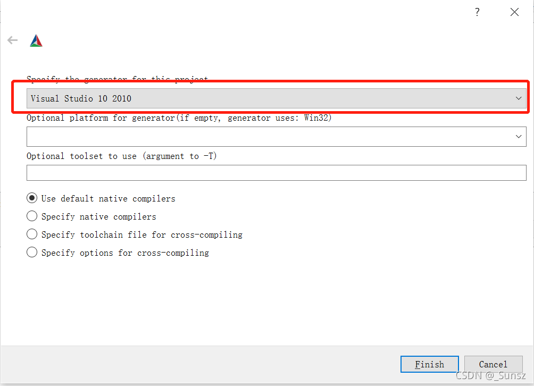
Task: Click the optional toolset input field
Action: click(277, 172)
